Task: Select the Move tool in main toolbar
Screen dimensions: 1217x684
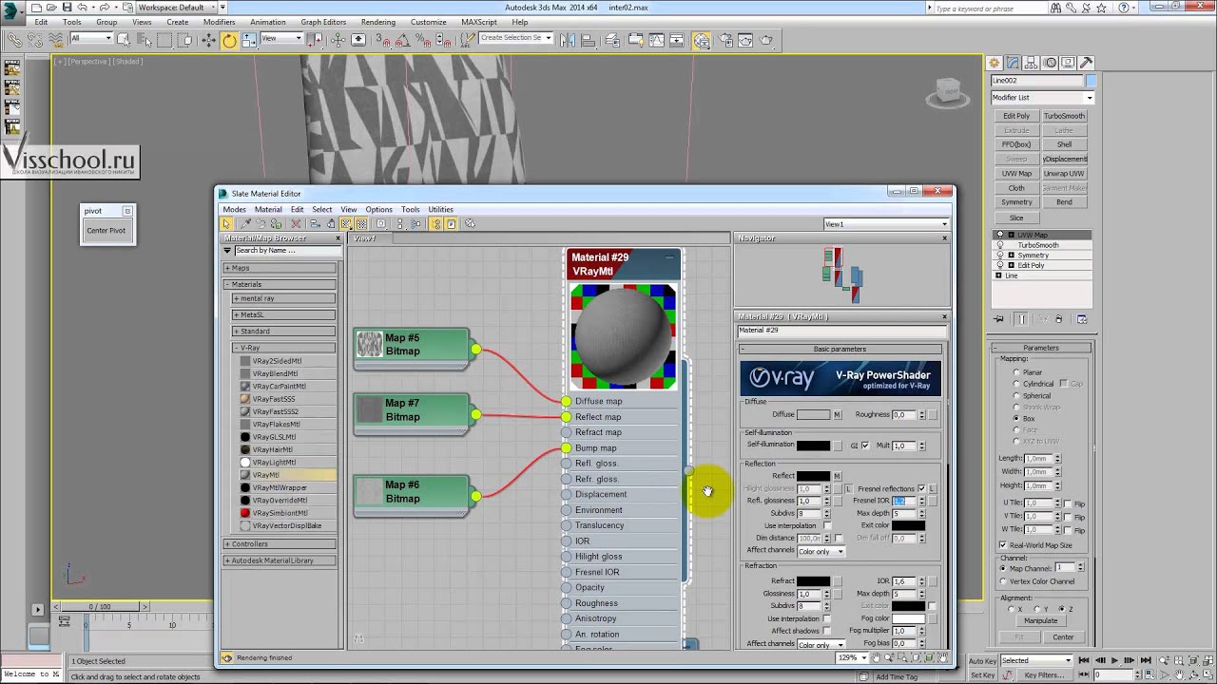Action: pos(208,40)
